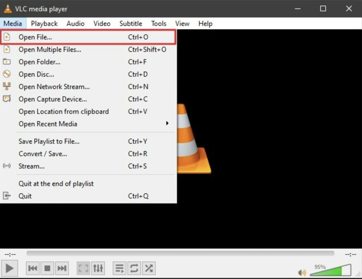Open the Video menu

102,23
